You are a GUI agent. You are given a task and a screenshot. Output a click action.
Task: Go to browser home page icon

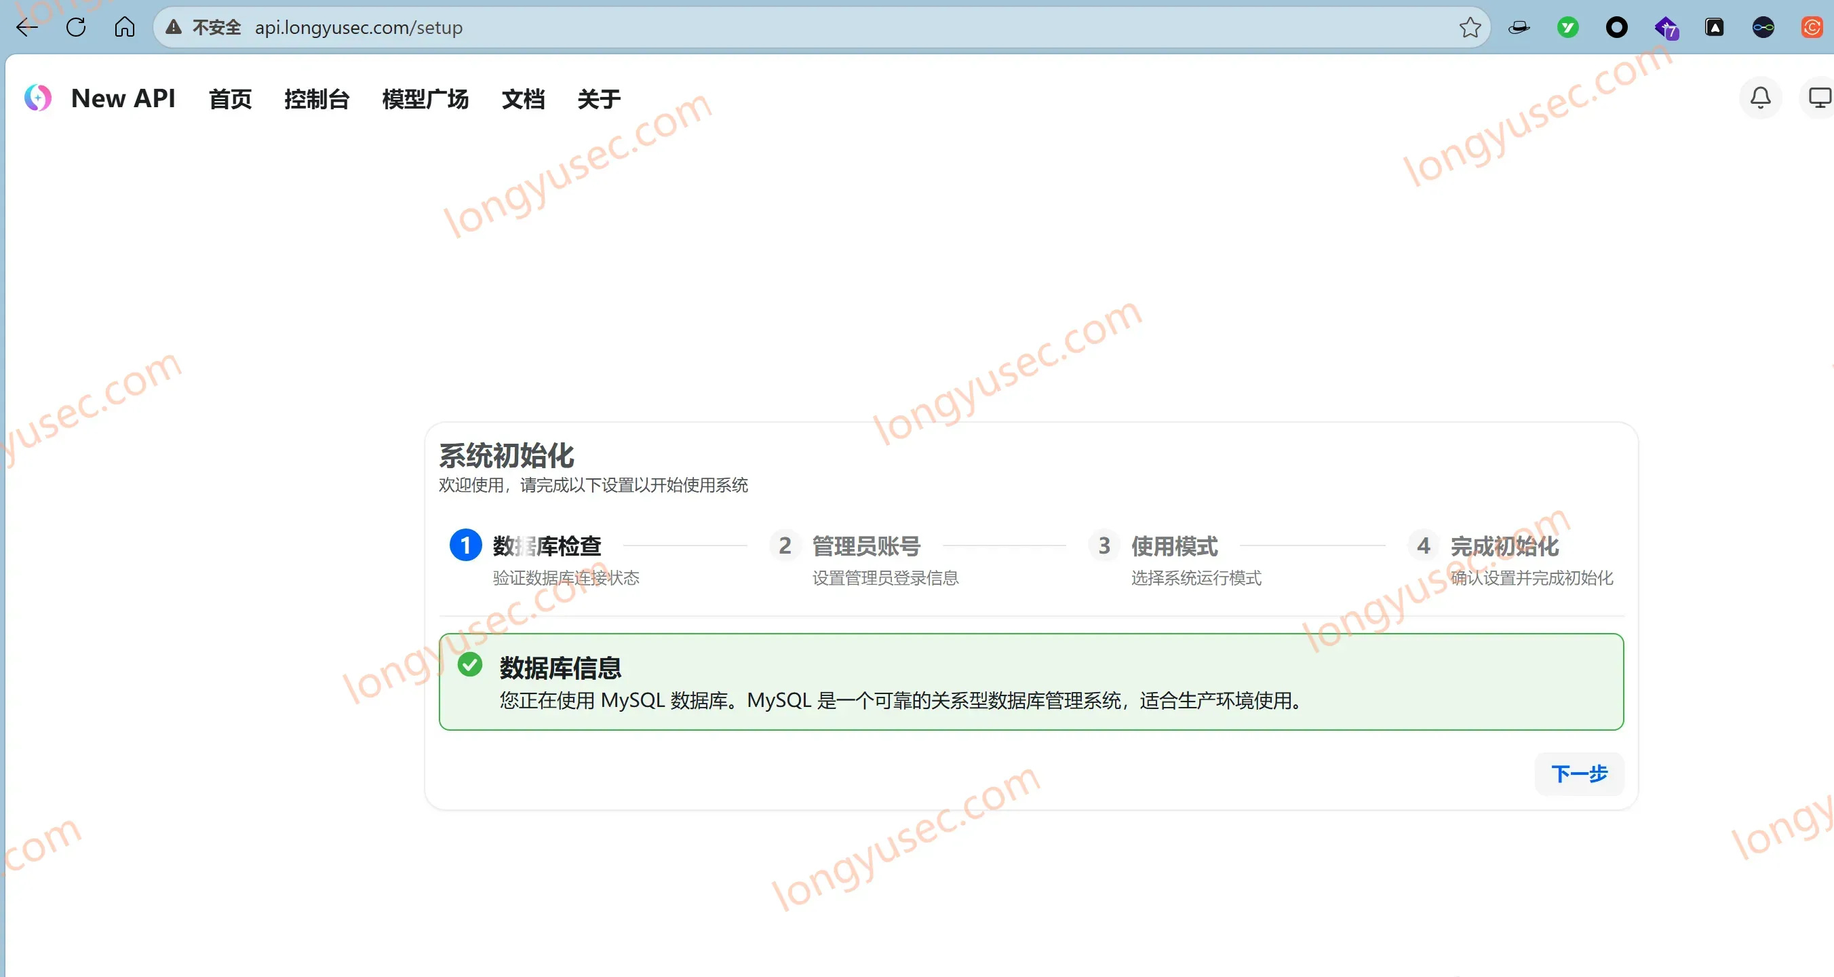(x=125, y=27)
